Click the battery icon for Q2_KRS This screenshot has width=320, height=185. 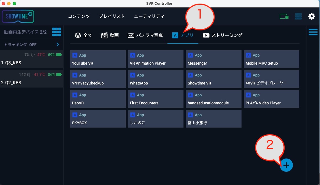click(59, 75)
